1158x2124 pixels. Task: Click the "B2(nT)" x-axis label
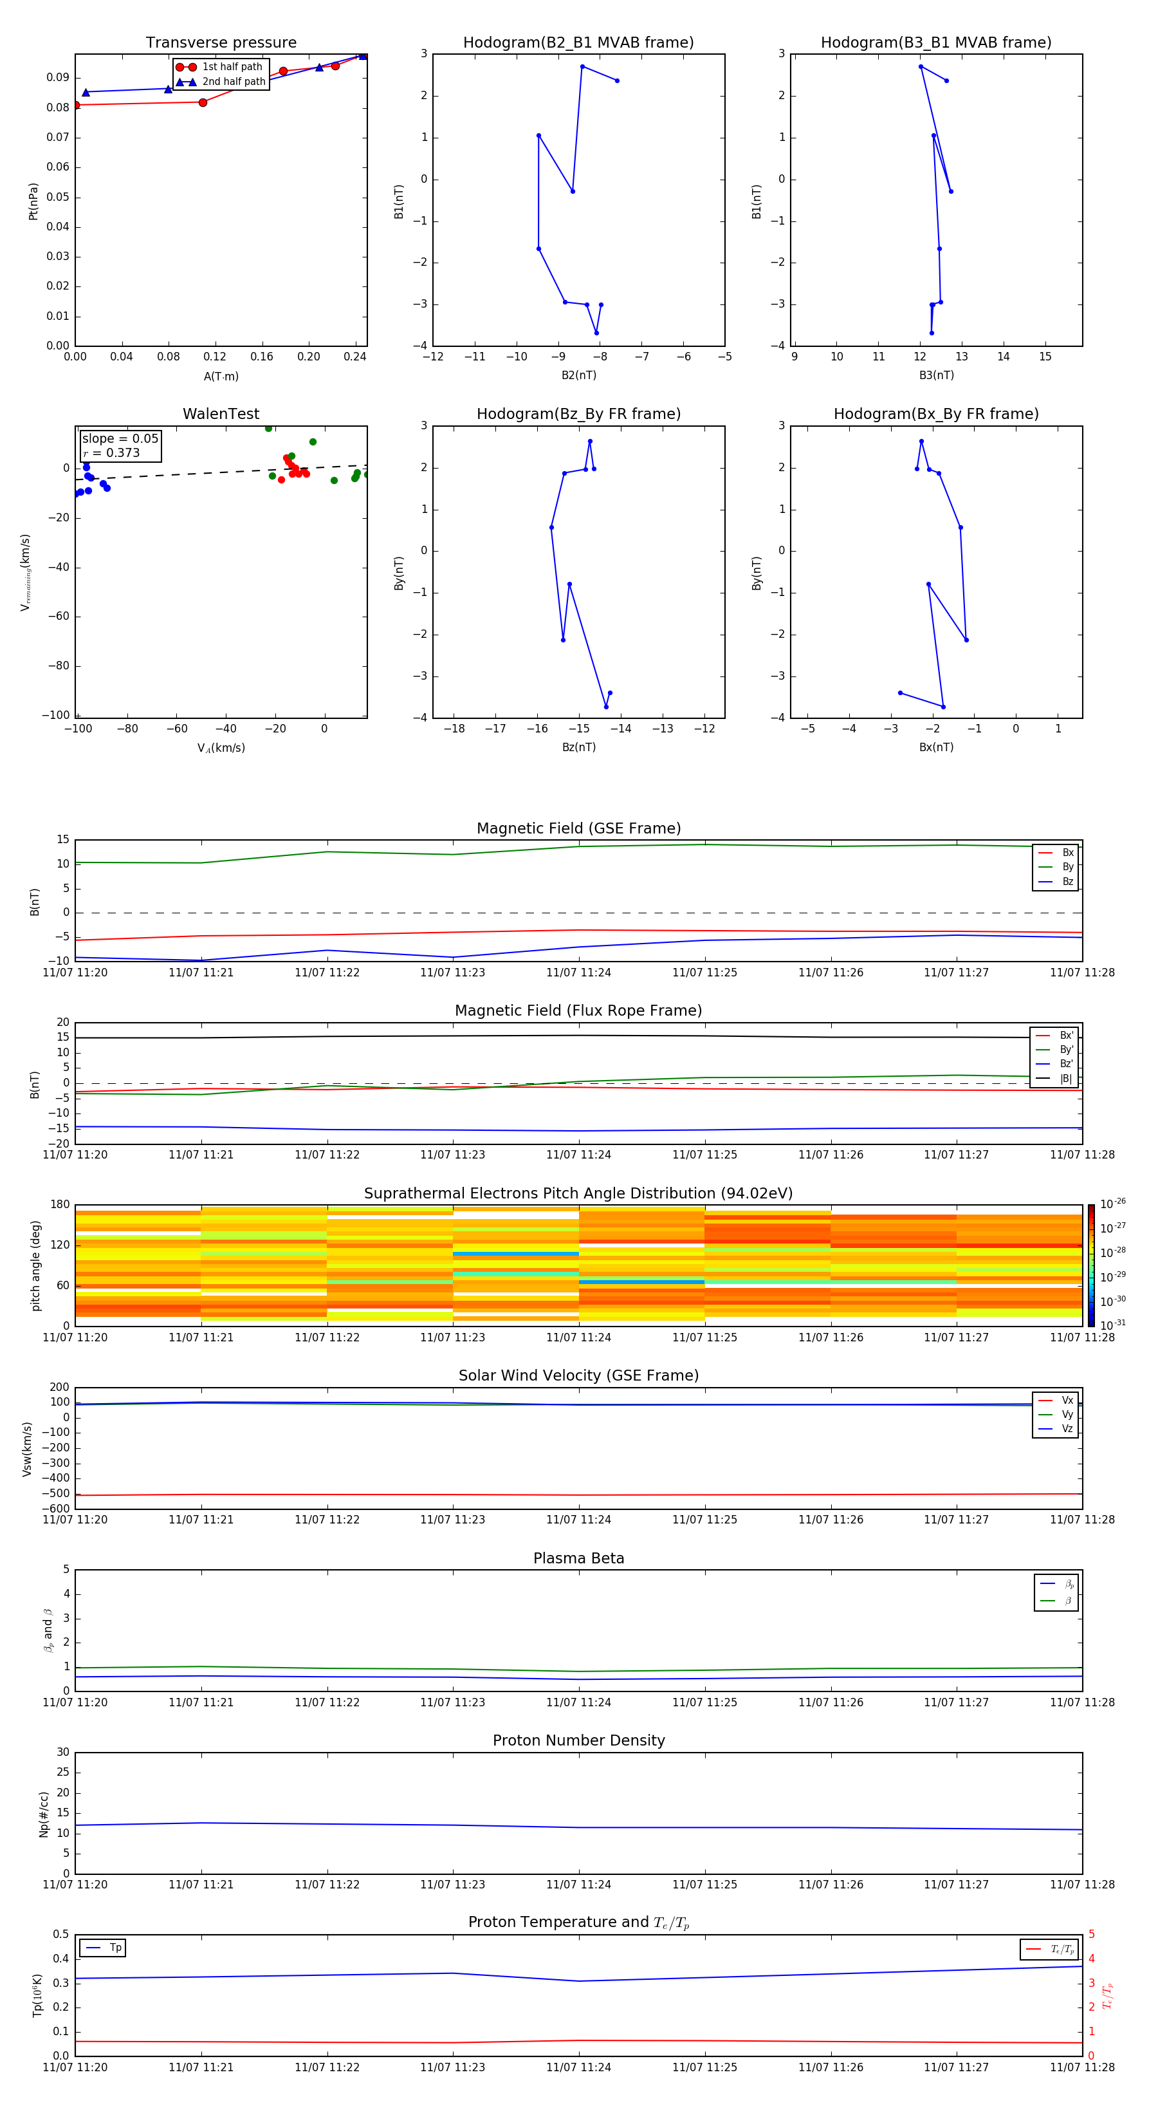(x=578, y=375)
